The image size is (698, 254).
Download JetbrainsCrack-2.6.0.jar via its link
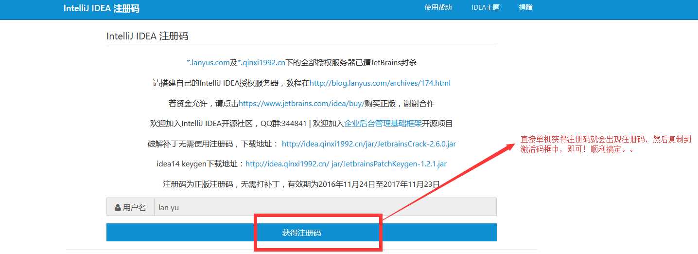point(369,144)
